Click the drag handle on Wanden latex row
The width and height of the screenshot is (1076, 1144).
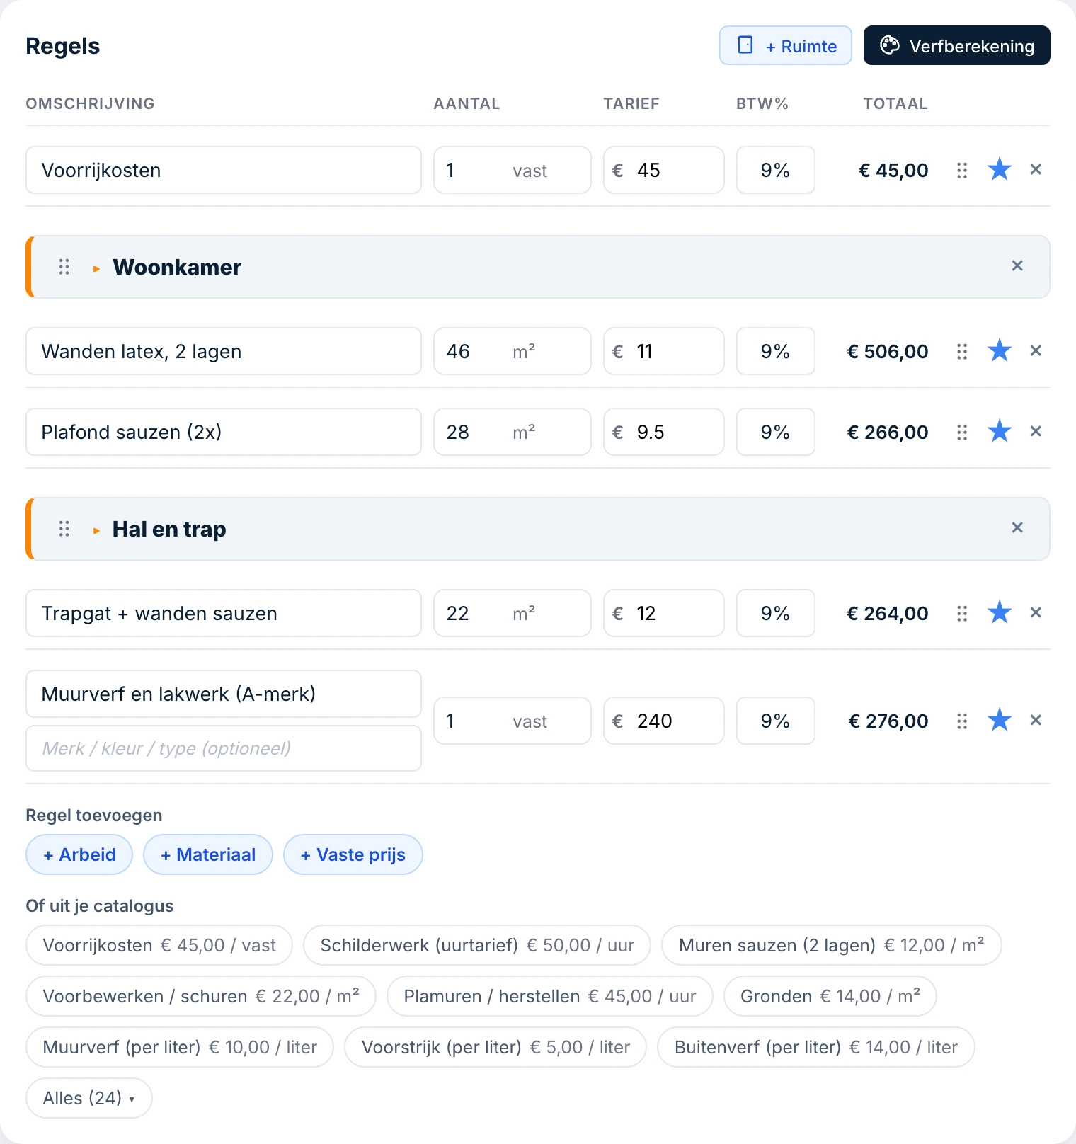click(x=962, y=351)
